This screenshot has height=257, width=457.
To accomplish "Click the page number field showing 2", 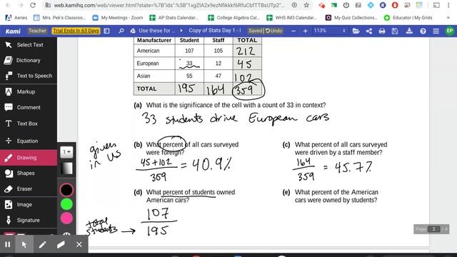I will click(433, 229).
